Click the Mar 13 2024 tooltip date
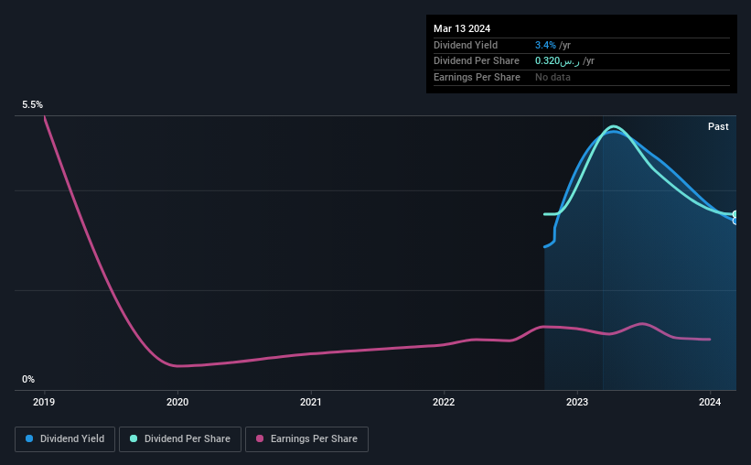The height and width of the screenshot is (465, 751). click(462, 28)
